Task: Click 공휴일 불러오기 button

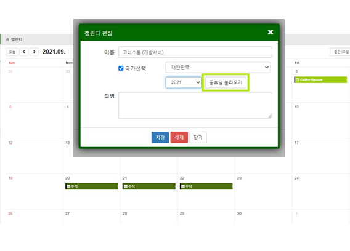Action: tap(226, 82)
